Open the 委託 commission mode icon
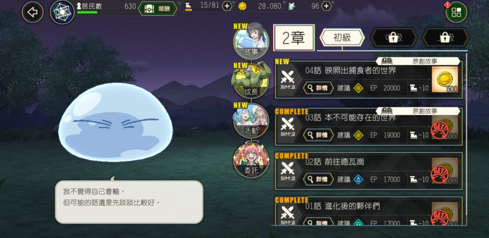Image resolution: width=489 pixels, height=238 pixels. coord(251,160)
